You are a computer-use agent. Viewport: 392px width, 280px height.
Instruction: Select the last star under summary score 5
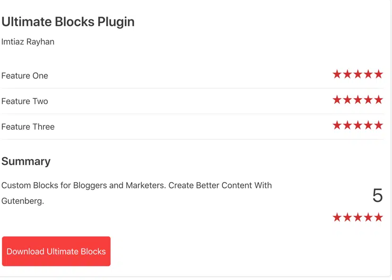[378, 217]
